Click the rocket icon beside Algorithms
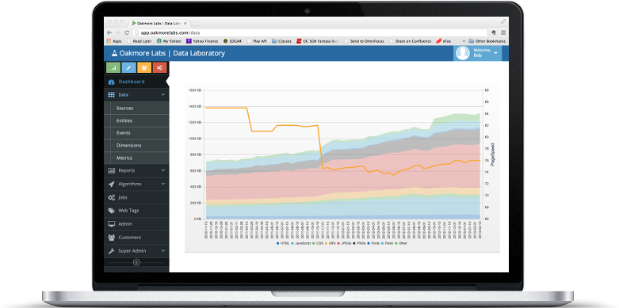Image resolution: width=619 pixels, height=308 pixels. point(111,184)
